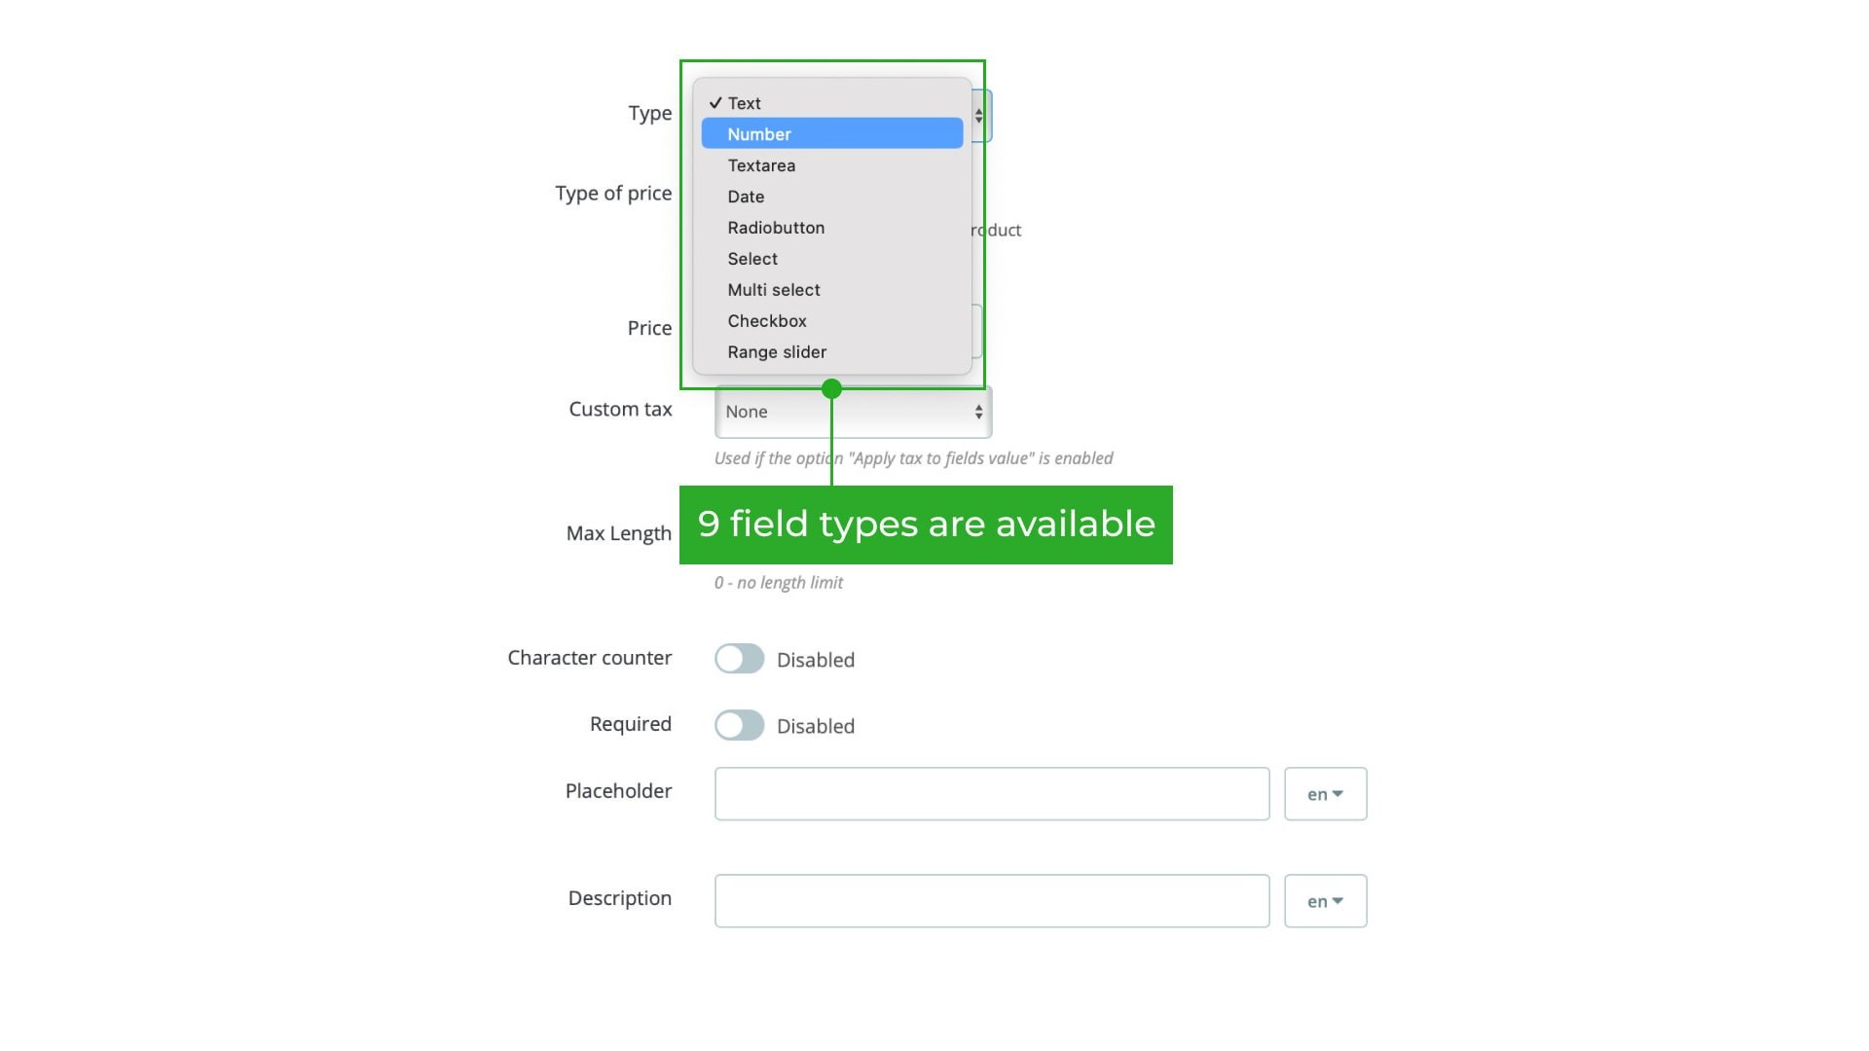Open the "en" dropdown beside Description
Screen dimensions: 1869x1051
pos(1325,900)
